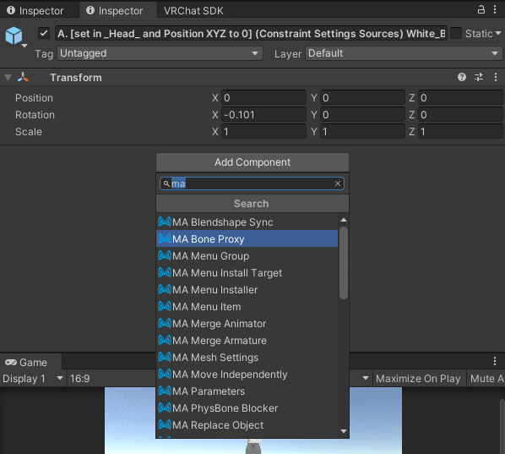Click the Search header in component list
This screenshot has width=505, height=454.
252,204
